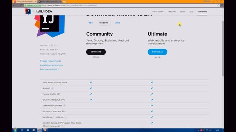Click the 'Perforce, ClearCase, TFS' row label
236x132 pixels.
click(x=54, y=111)
